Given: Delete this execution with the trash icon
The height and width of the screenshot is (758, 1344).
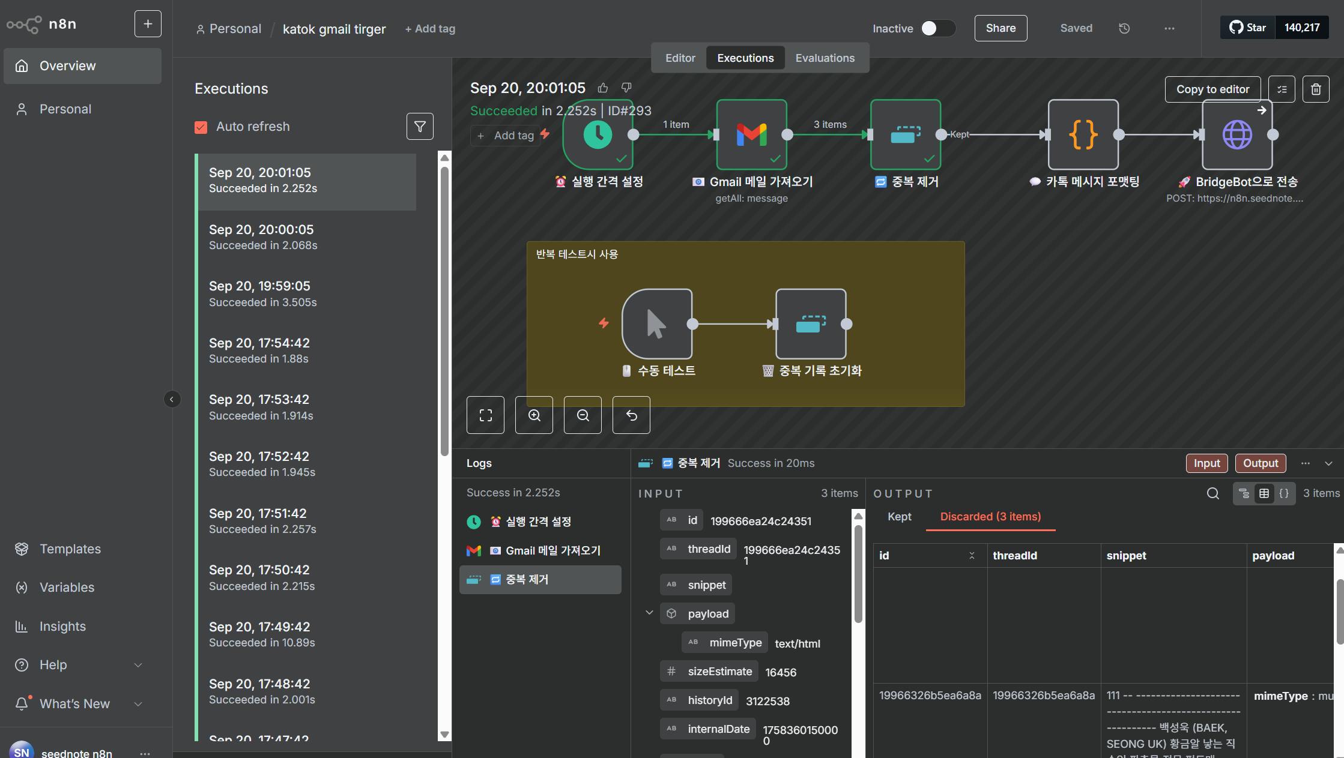Looking at the screenshot, I should (x=1315, y=89).
